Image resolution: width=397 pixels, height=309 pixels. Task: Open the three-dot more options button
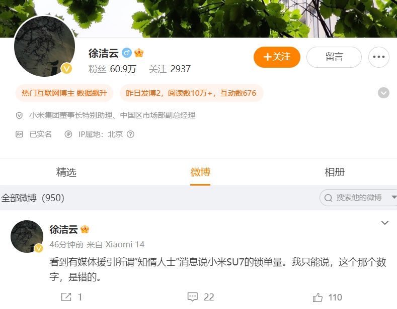(379, 57)
